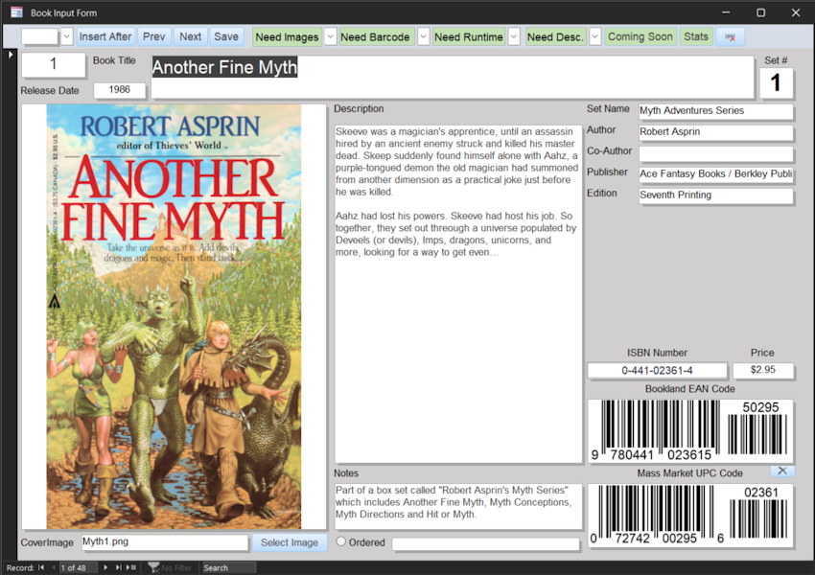
Task: Toggle the Ordered radio button
Action: pyautogui.click(x=341, y=541)
